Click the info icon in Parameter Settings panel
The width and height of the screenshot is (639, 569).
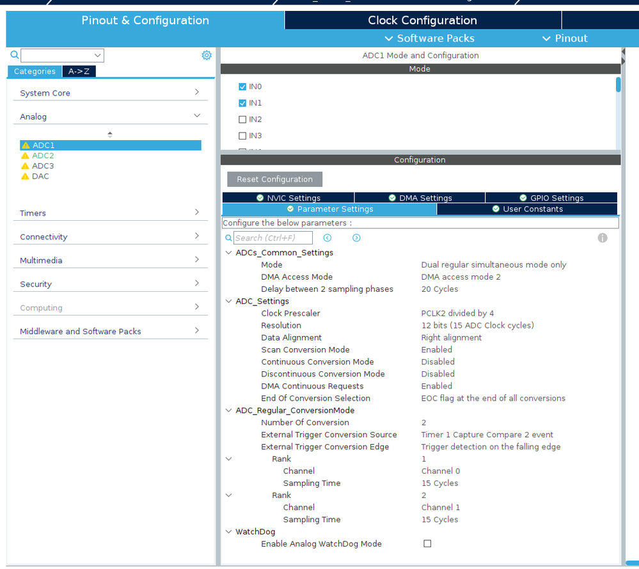pyautogui.click(x=602, y=237)
